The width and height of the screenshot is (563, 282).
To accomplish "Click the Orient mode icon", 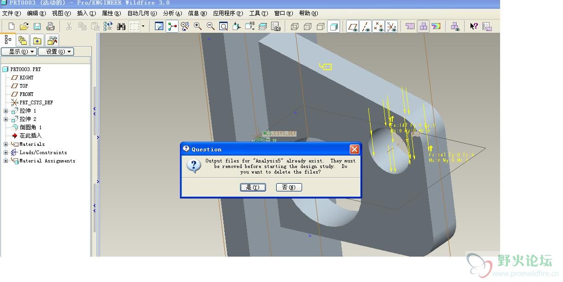I will pos(185,27).
